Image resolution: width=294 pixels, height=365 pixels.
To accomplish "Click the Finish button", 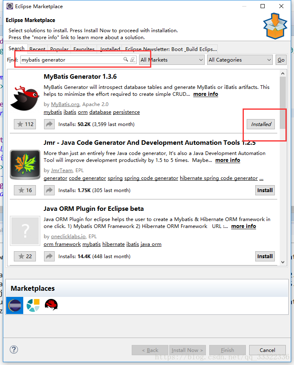I will 228,350.
